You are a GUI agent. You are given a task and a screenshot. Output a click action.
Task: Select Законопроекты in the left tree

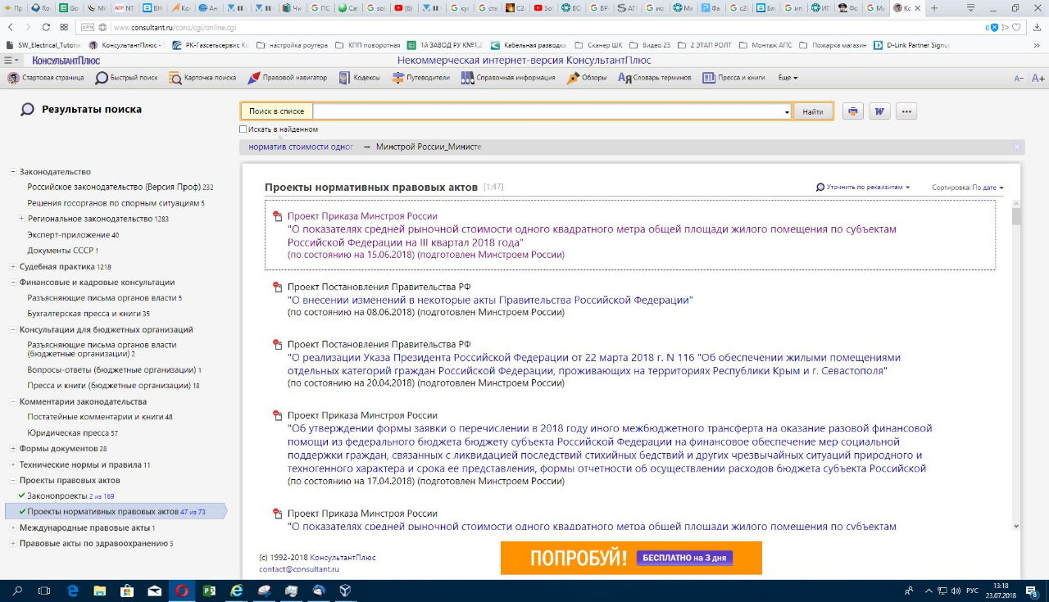click(59, 496)
